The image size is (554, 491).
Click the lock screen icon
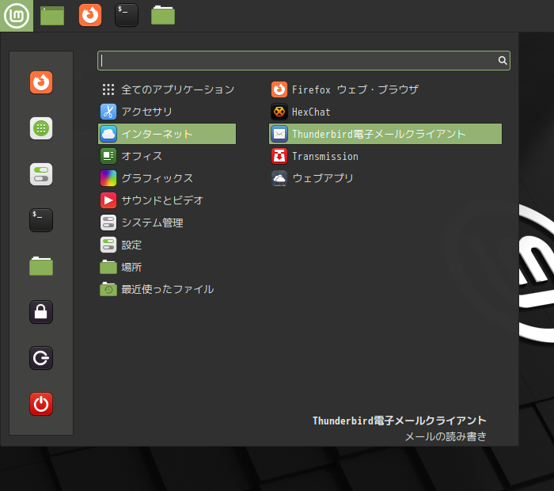click(41, 312)
